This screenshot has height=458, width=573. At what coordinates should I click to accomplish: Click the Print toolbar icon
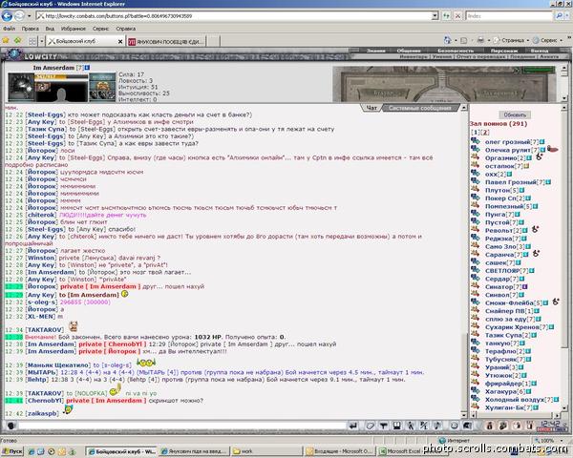click(480, 40)
